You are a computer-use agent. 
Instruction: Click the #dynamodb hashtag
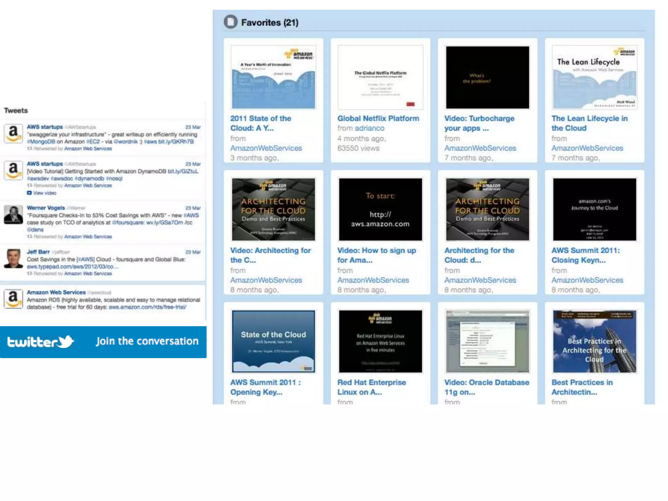(89, 178)
